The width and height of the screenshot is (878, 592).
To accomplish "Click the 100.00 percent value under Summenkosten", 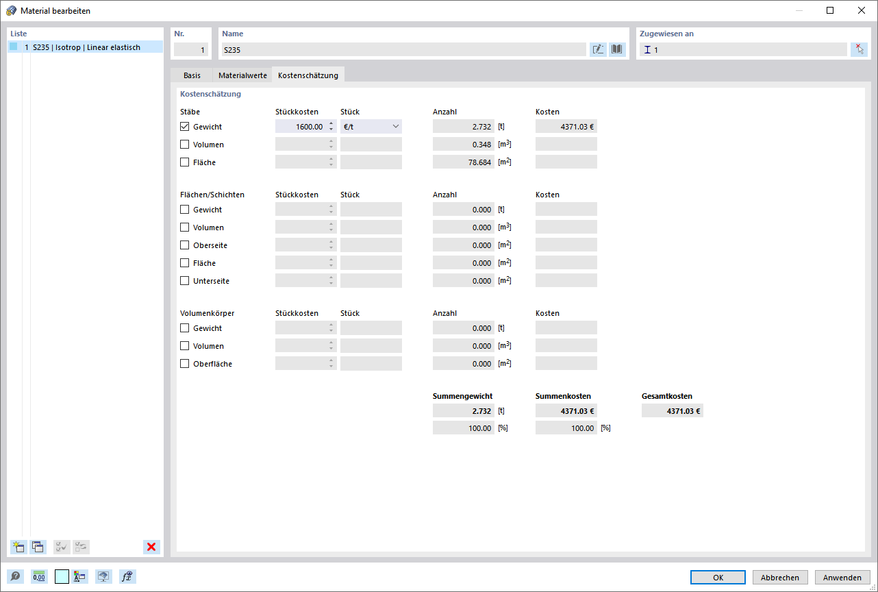I will click(x=566, y=428).
